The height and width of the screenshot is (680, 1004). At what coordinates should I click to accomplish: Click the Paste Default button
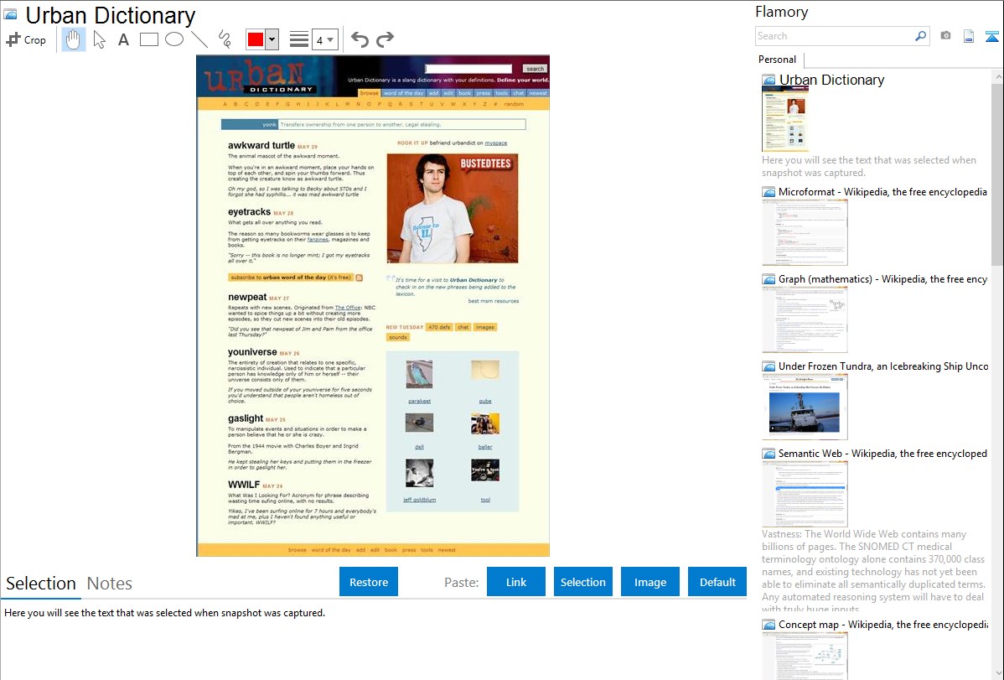pyautogui.click(x=717, y=582)
